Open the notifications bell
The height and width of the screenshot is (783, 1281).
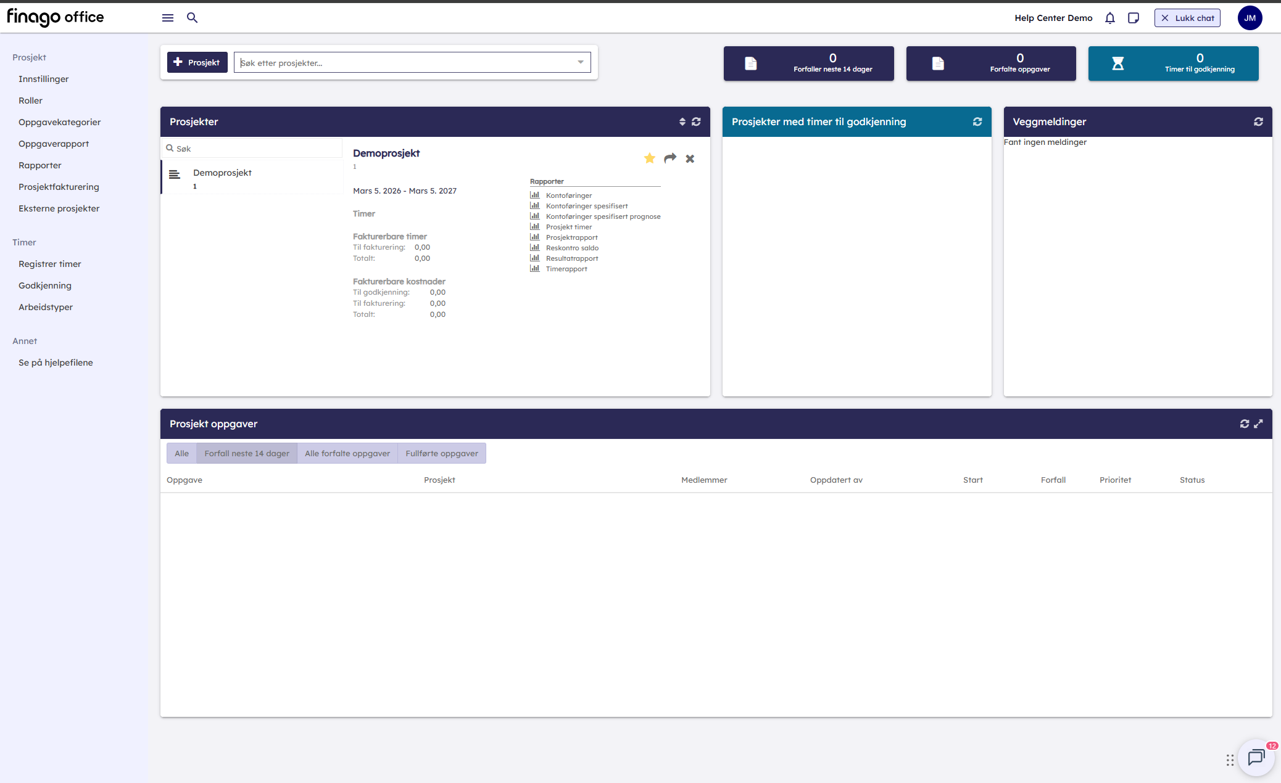pos(1110,18)
